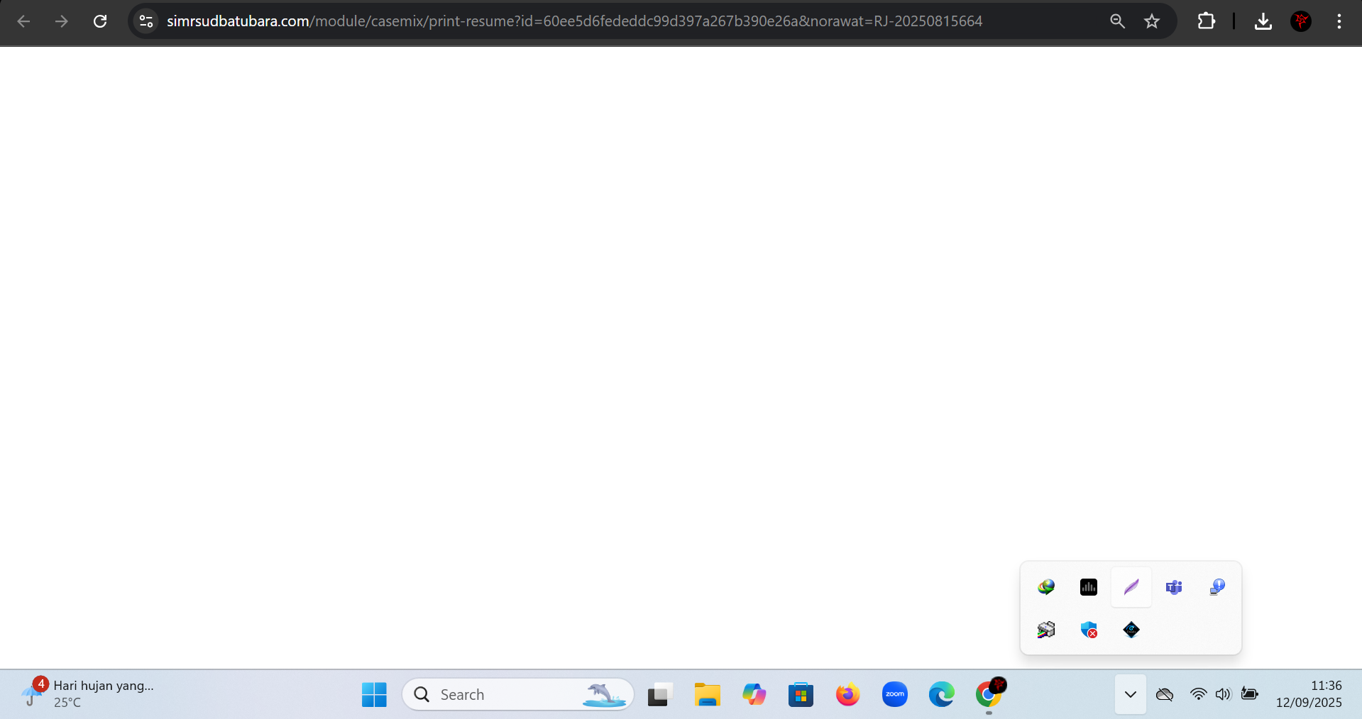Viewport: 1362px width, 719px height.
Task: Open Chrome three-dot menu
Action: tap(1339, 21)
